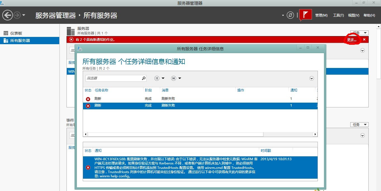Click the back navigation arrow button

tap(8, 15)
